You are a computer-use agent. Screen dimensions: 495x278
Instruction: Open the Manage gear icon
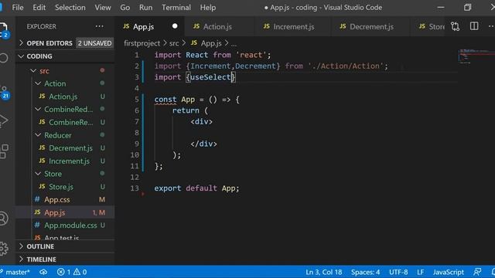click(3, 249)
